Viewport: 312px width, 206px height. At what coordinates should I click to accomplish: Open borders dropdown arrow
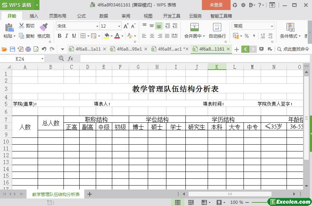(x=88, y=36)
